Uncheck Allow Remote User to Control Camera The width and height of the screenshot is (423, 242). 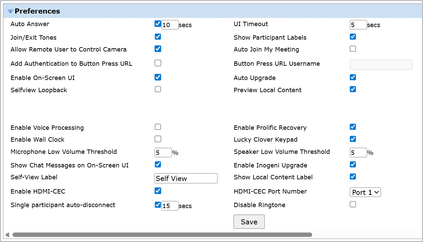(x=158, y=48)
